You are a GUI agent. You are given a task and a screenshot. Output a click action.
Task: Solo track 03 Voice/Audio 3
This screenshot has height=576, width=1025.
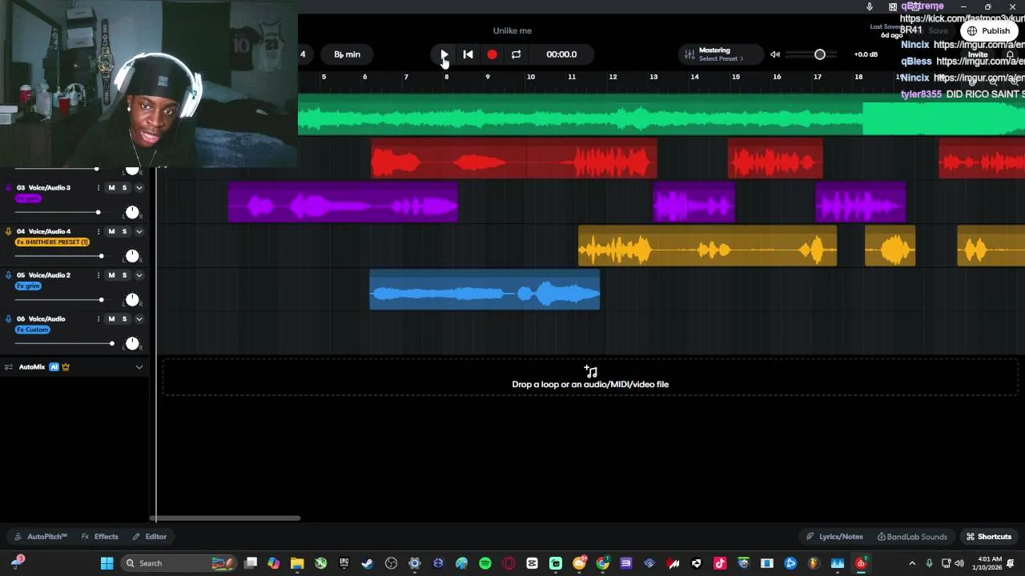point(124,187)
